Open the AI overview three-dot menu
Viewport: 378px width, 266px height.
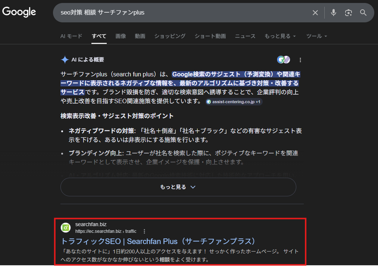pyautogui.click(x=300, y=60)
